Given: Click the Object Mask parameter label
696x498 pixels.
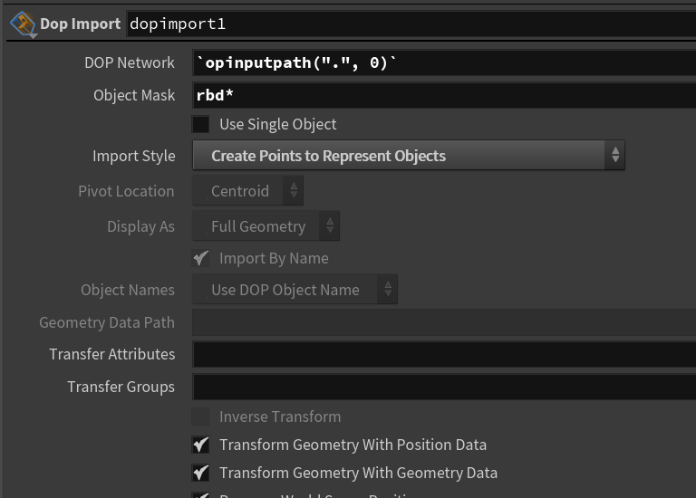Looking at the screenshot, I should (134, 95).
